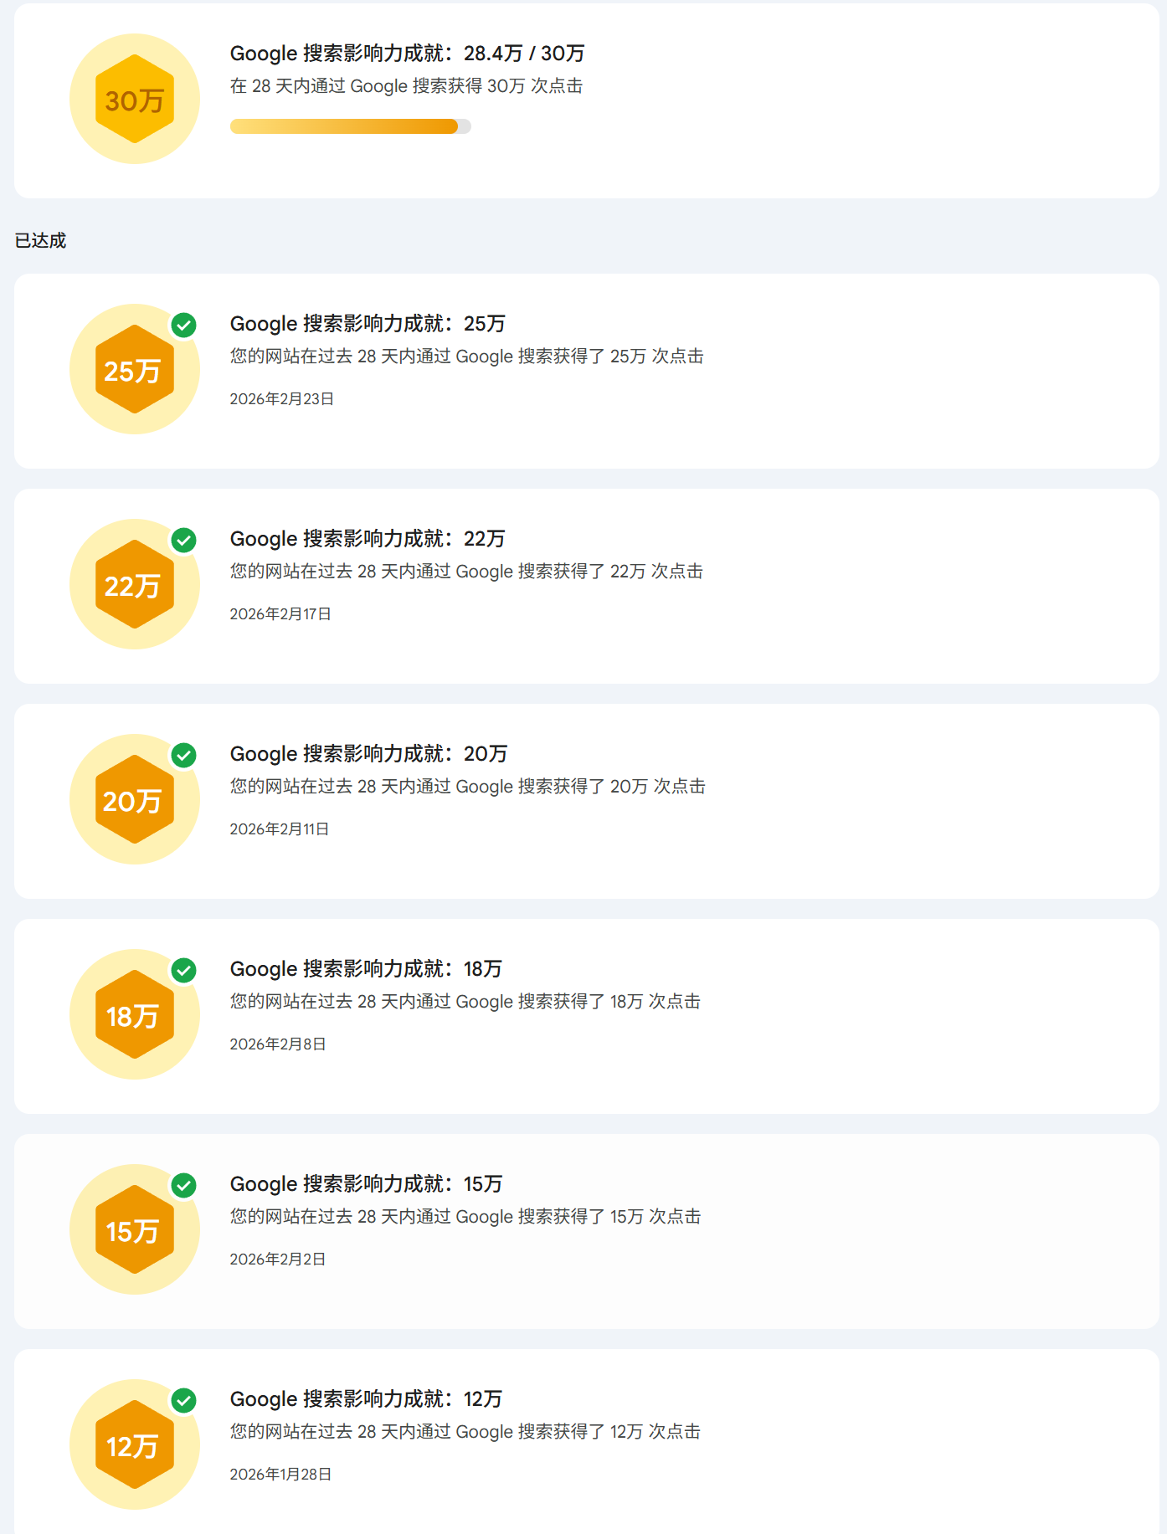The image size is (1167, 1534).
Task: Click the green checkmark on the 18万 badge
Action: (184, 970)
